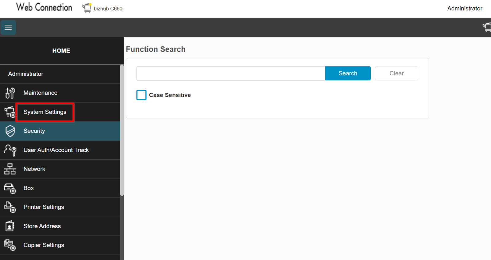This screenshot has width=491, height=260.
Task: Open the System Settings menu
Action: pyautogui.click(x=45, y=112)
